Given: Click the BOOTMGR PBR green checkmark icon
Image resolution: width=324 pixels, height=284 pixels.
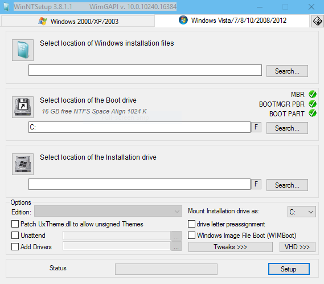Looking at the screenshot, I should tap(313, 104).
